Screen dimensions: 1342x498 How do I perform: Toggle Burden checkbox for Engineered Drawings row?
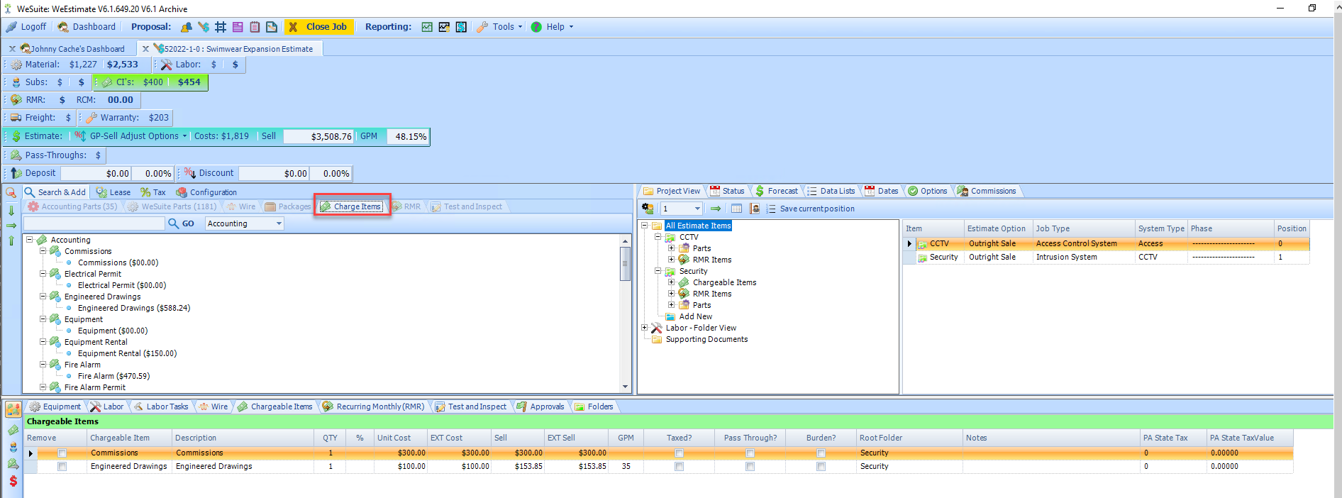[x=821, y=467]
